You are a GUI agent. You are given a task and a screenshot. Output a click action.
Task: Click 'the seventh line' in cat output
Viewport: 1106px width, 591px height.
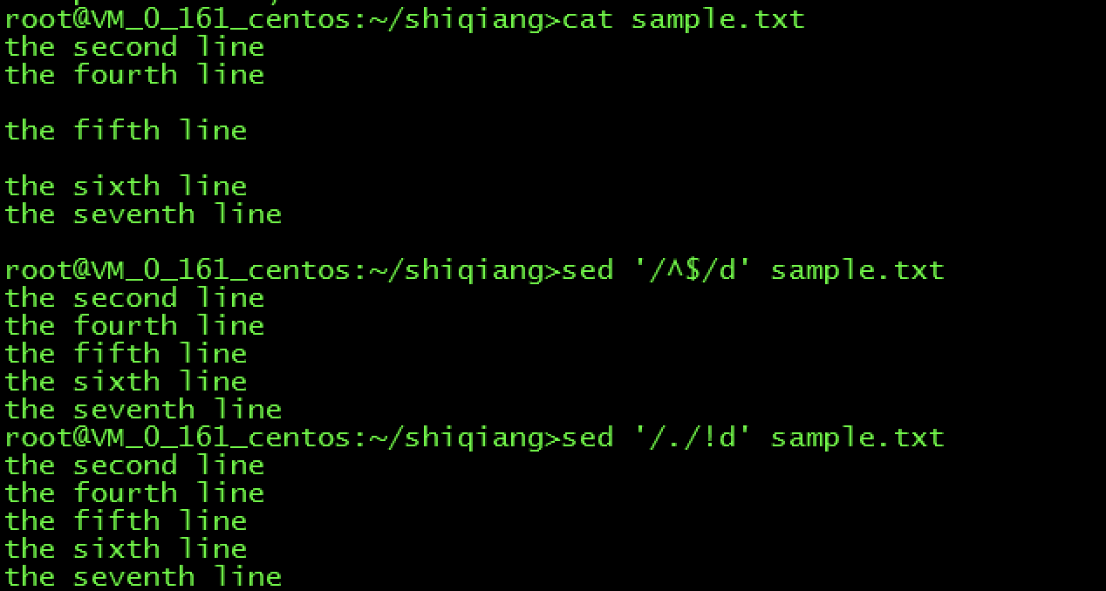tap(143, 214)
